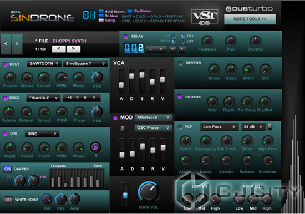Open the SAWTOOTH waveform dropdown
Screen dimensions: 305x214
pyautogui.click(x=44, y=64)
